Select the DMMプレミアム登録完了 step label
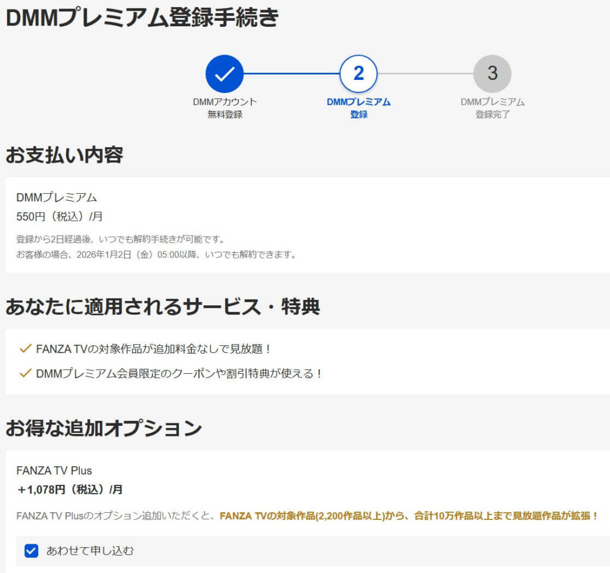610x573 pixels. point(492,108)
